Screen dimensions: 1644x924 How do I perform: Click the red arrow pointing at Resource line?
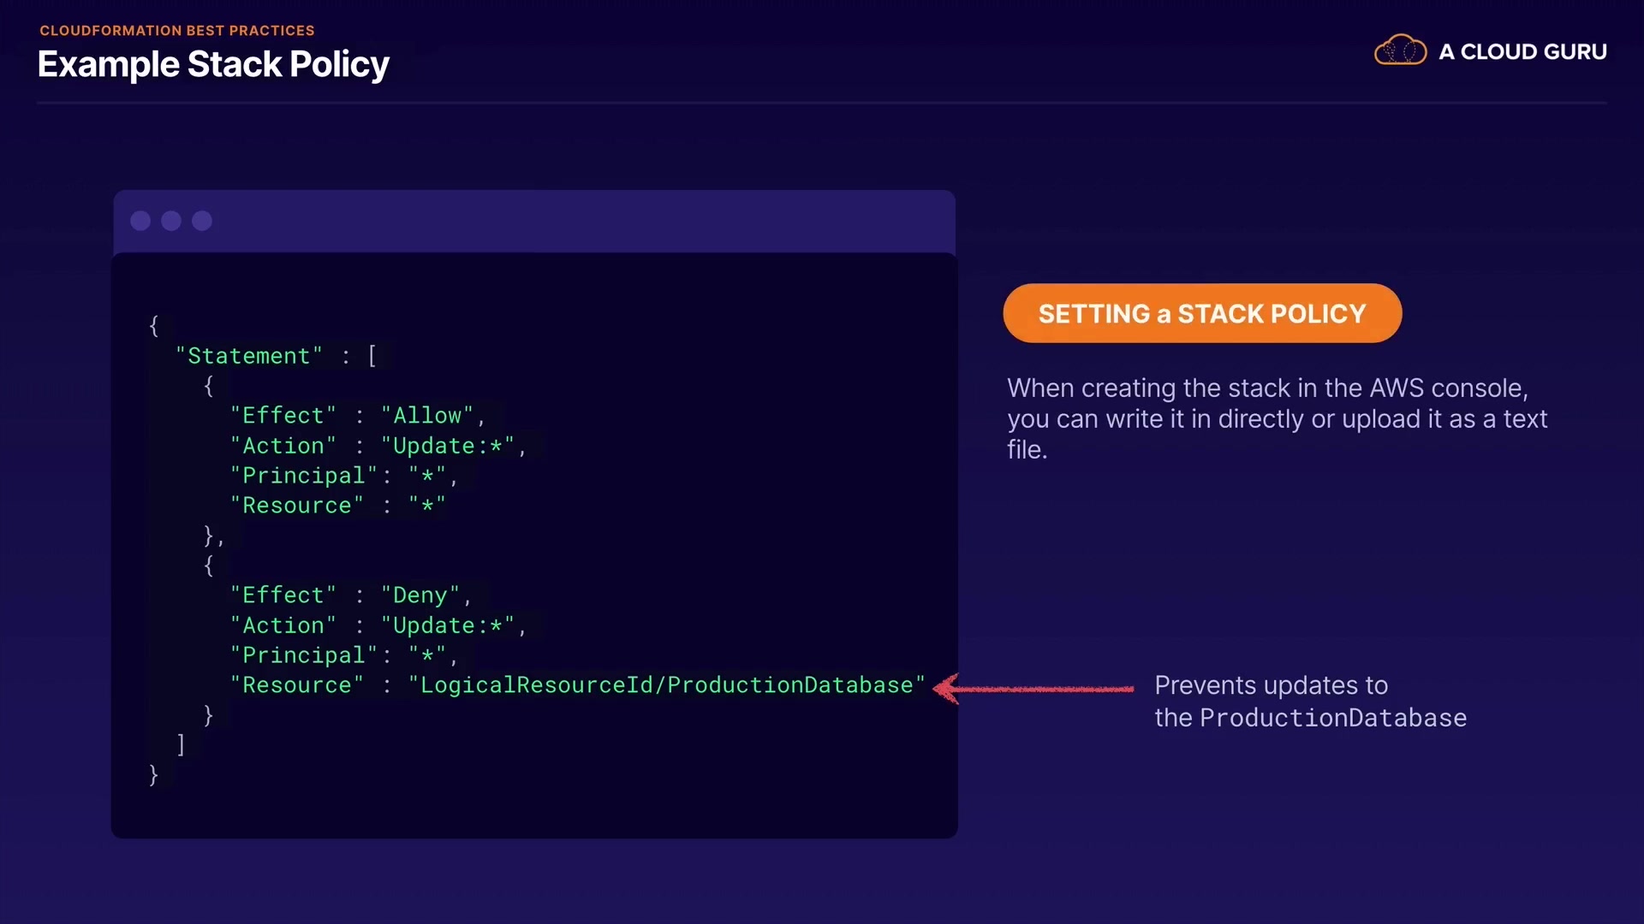(x=1033, y=689)
